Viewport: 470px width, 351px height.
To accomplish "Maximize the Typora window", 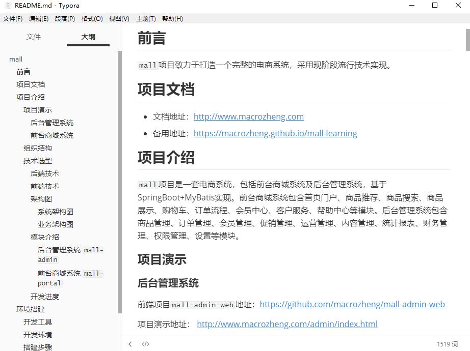I will (x=435, y=6).
